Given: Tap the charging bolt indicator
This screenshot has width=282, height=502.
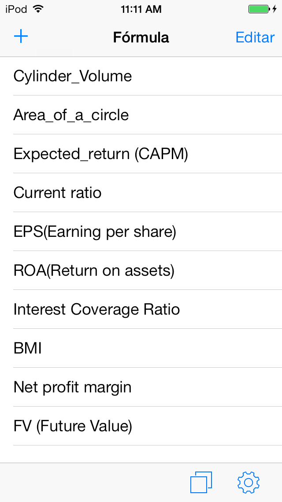Looking at the screenshot, I should pyautogui.click(x=275, y=9).
